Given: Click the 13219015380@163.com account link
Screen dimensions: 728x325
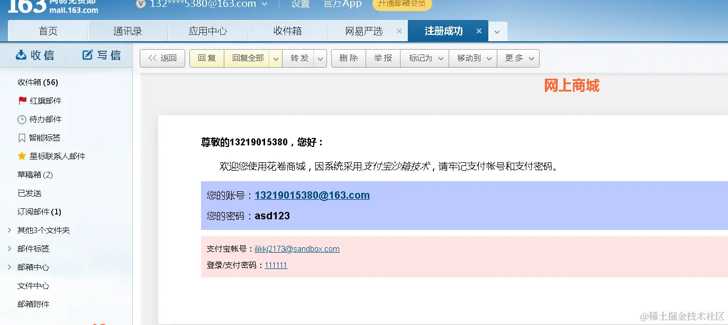Looking at the screenshot, I should click(x=312, y=195).
